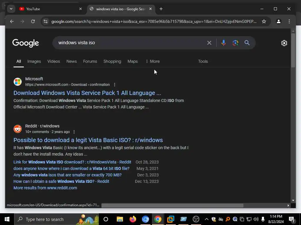Open taskbar clock showing 1:14 PM

tap(276, 219)
